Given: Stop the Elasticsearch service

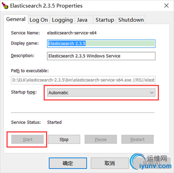Looking at the screenshot, I should coord(64,139).
